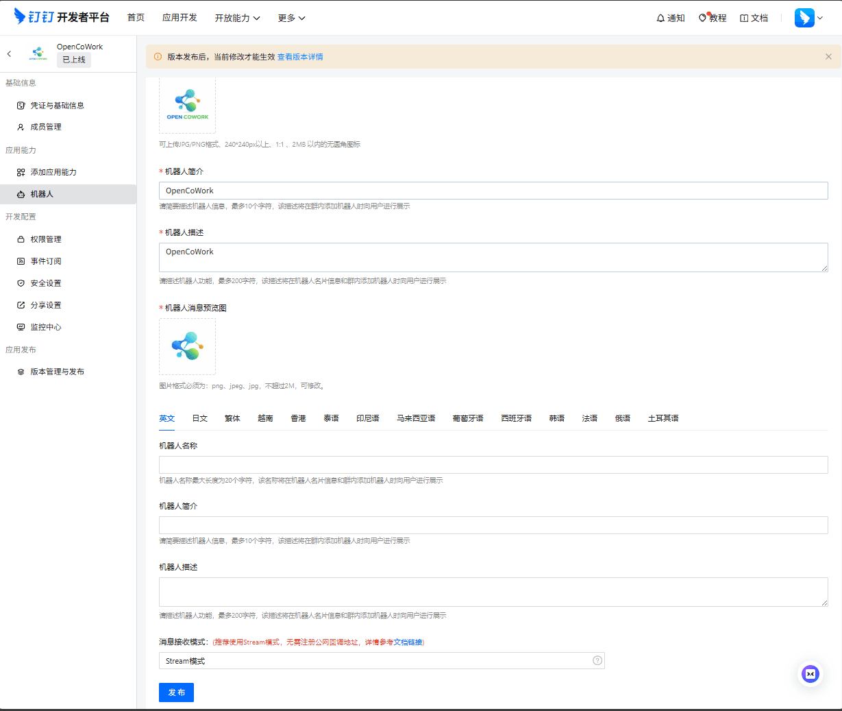This screenshot has height=711, width=842.
Task: Open 成员管理 member management
Action: pyautogui.click(x=45, y=127)
